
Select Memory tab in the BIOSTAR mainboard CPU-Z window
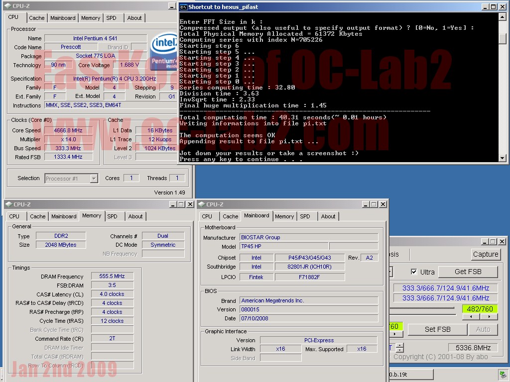[284, 216]
